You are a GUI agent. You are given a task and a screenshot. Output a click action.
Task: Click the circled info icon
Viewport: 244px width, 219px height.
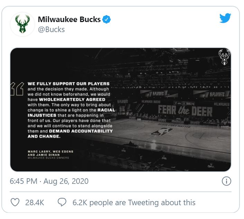coord(226,181)
